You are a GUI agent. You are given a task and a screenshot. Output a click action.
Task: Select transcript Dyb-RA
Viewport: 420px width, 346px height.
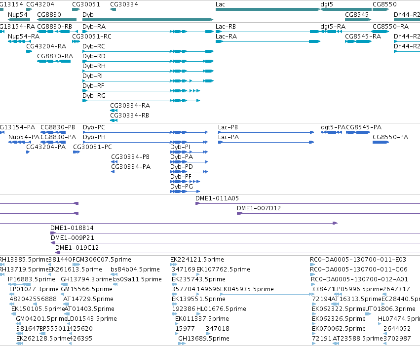coord(94,27)
